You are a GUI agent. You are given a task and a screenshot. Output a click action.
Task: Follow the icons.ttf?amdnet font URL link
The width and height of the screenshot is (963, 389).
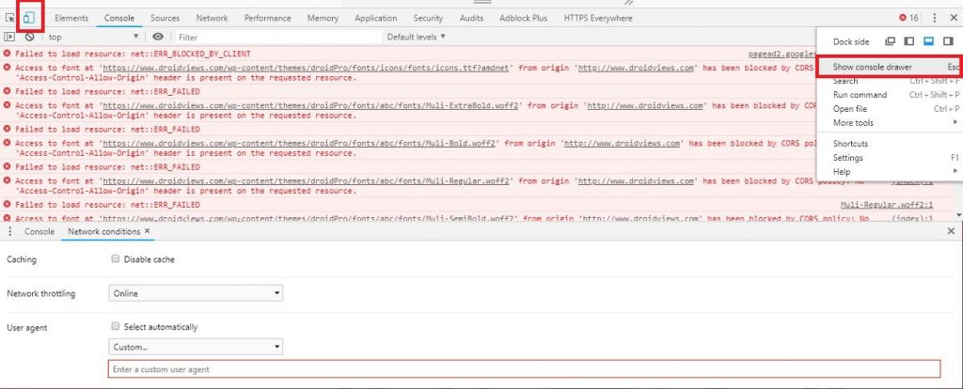(x=306, y=68)
